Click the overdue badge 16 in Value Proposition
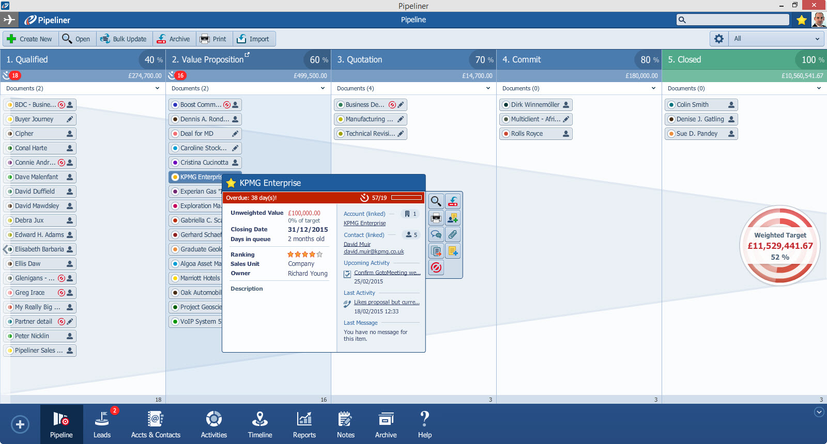This screenshot has width=827, height=444. 180,75
